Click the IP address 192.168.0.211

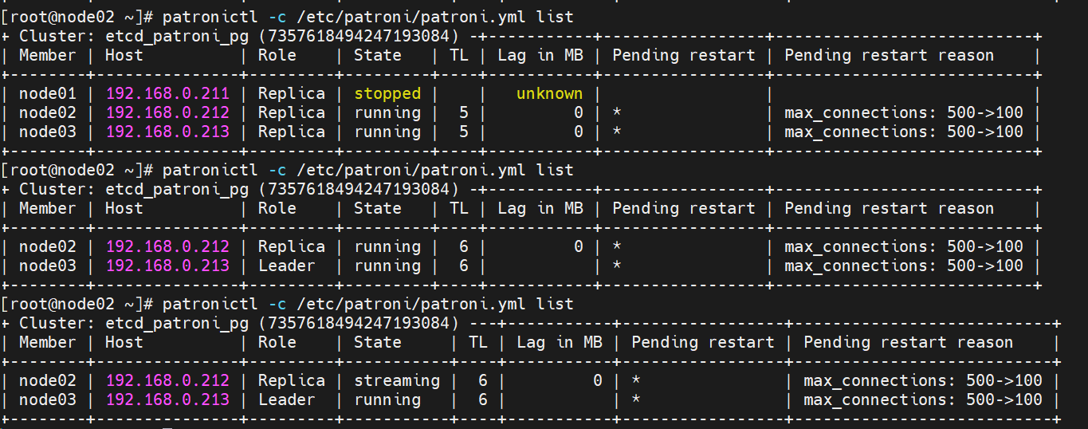pos(167,93)
